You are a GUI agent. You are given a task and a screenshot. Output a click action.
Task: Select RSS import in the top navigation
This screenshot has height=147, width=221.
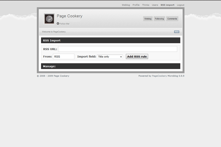tap(167, 5)
